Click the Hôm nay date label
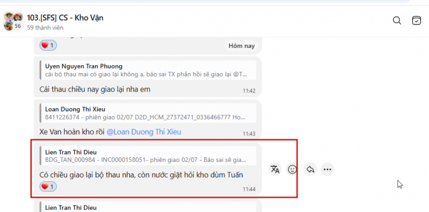This screenshot has height=212, width=429. [x=241, y=46]
